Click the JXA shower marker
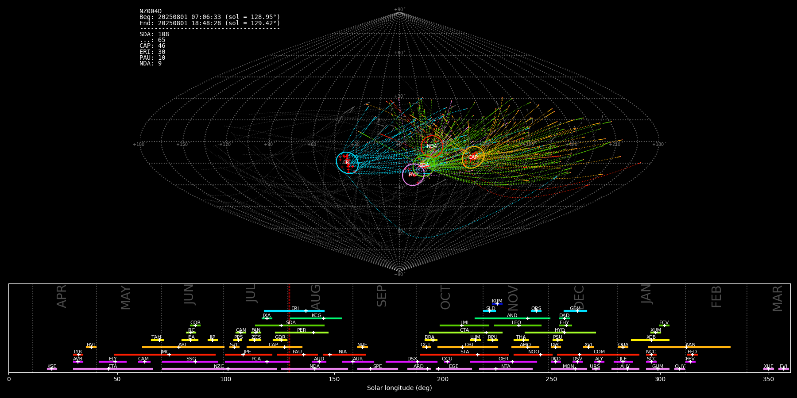 [267, 318]
